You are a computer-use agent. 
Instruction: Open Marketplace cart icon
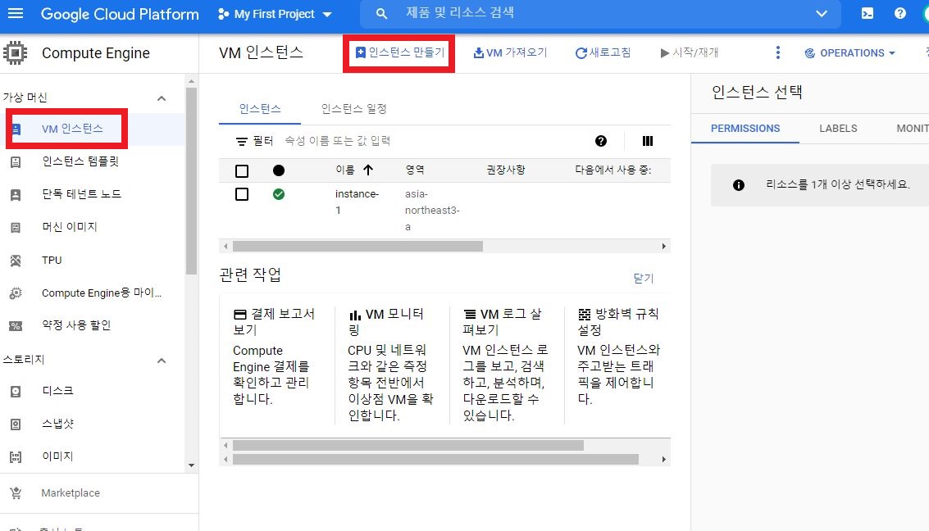click(16, 493)
